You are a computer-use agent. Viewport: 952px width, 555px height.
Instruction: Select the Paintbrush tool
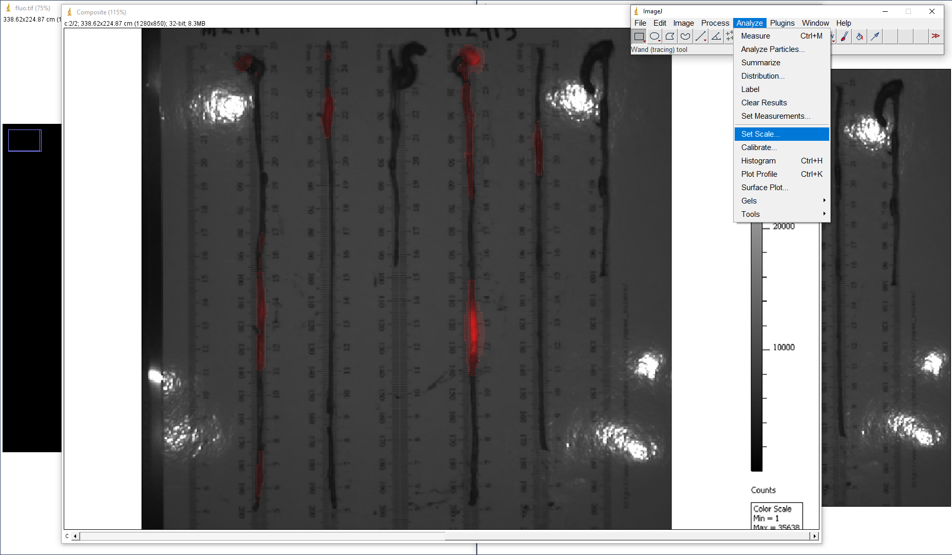[x=844, y=36]
